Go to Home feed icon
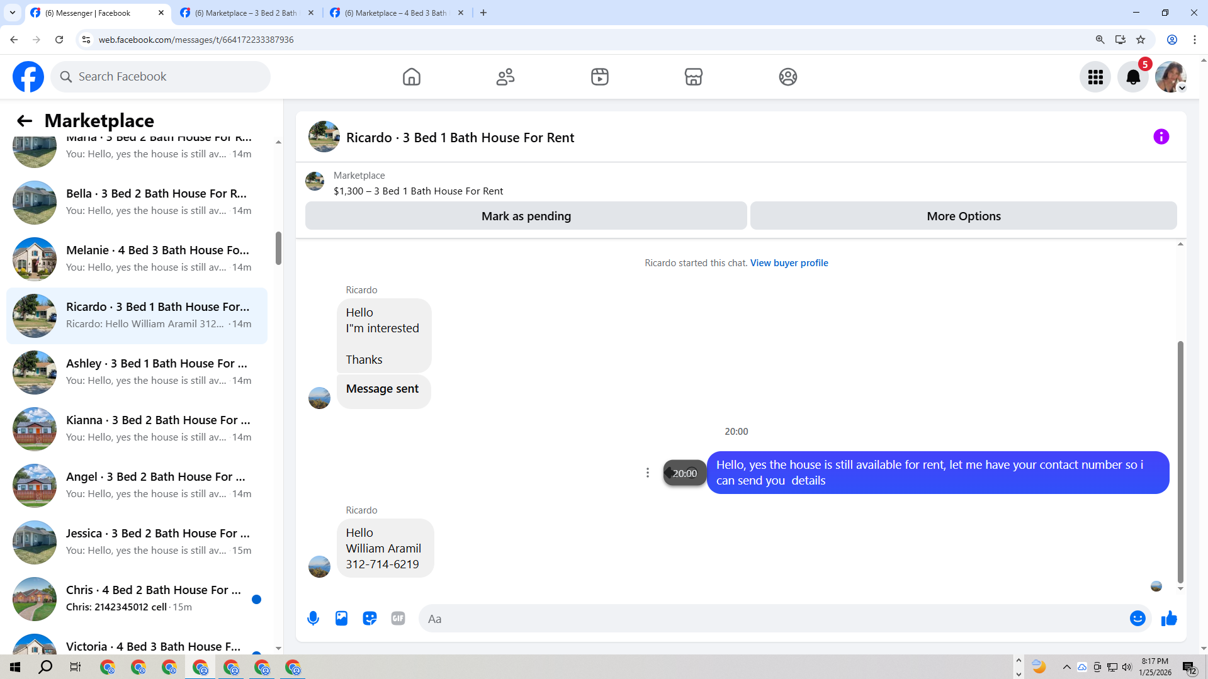1208x679 pixels. 412,77
